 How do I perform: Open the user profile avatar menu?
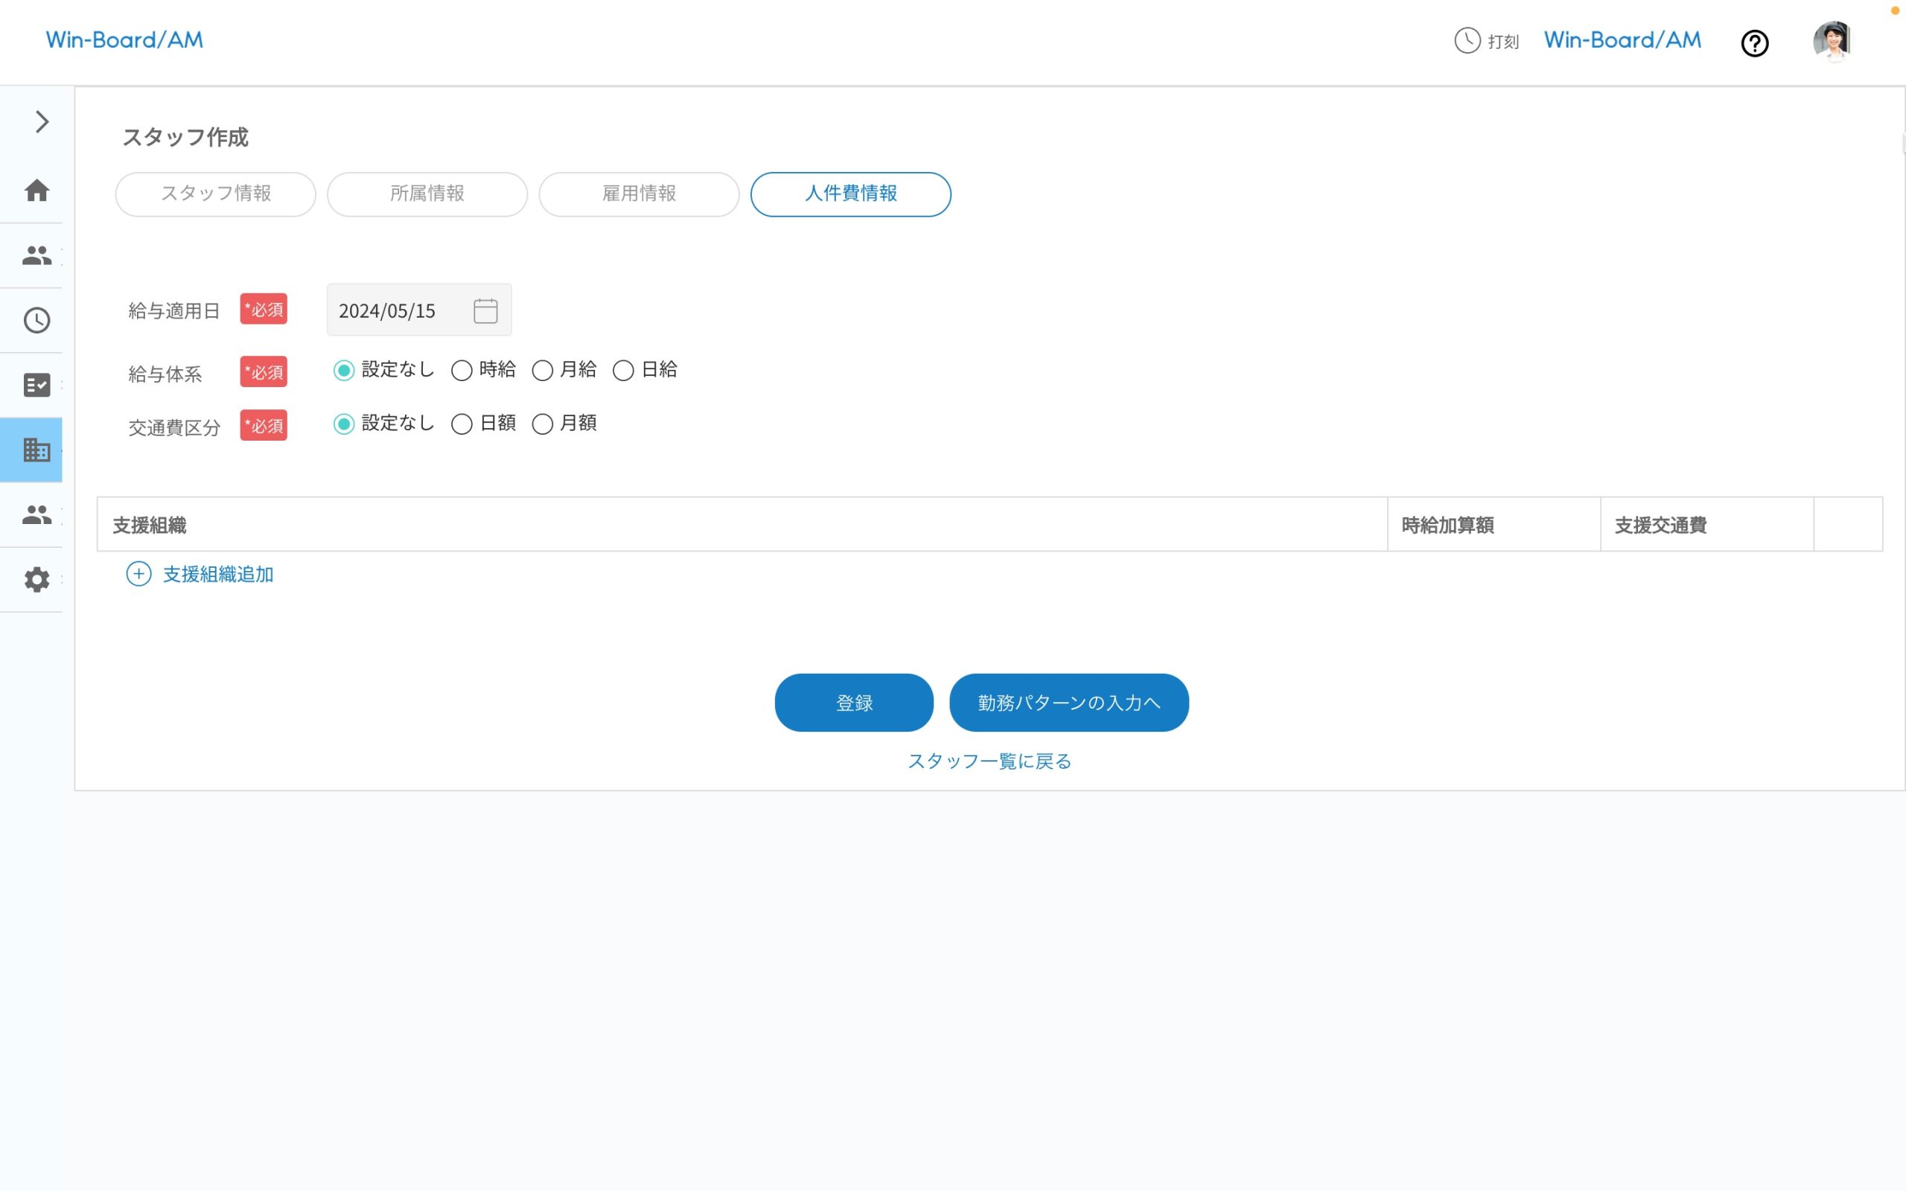(1832, 41)
